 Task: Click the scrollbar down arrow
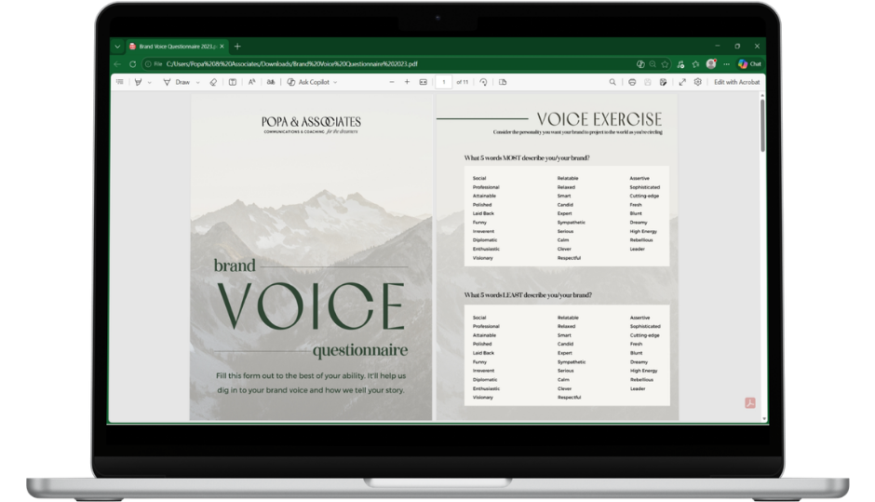click(x=762, y=418)
